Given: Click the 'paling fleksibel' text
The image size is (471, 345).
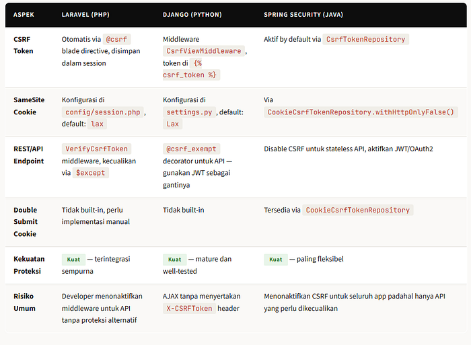Looking at the screenshot, I should tap(320, 259).
